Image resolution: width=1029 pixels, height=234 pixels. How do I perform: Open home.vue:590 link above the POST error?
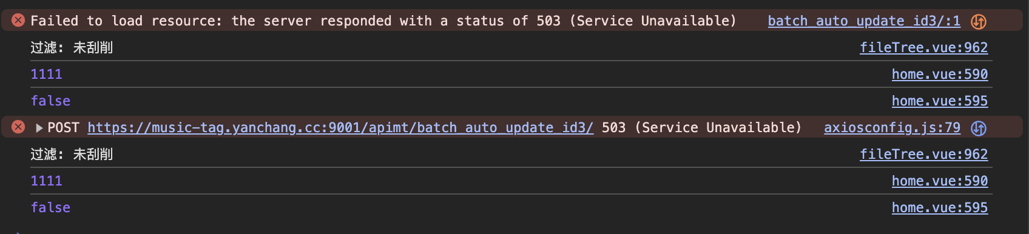coord(940,75)
